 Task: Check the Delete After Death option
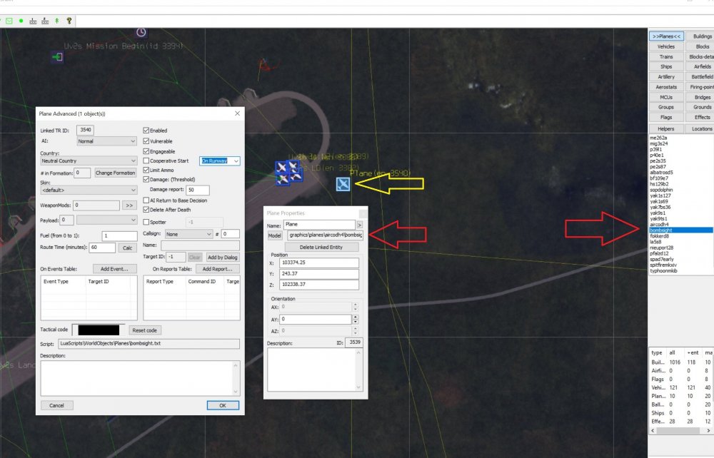(x=146, y=210)
